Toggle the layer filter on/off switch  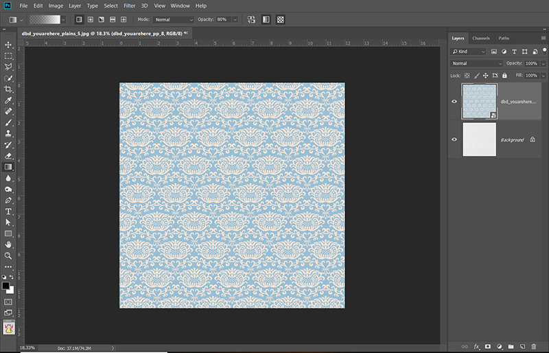(x=543, y=52)
